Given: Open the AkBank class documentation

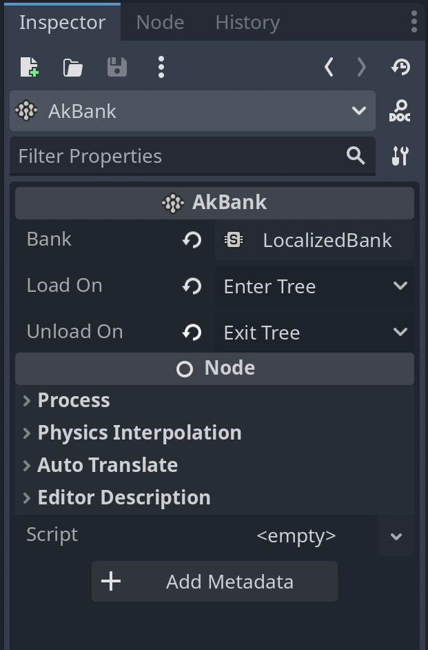Looking at the screenshot, I should (398, 110).
